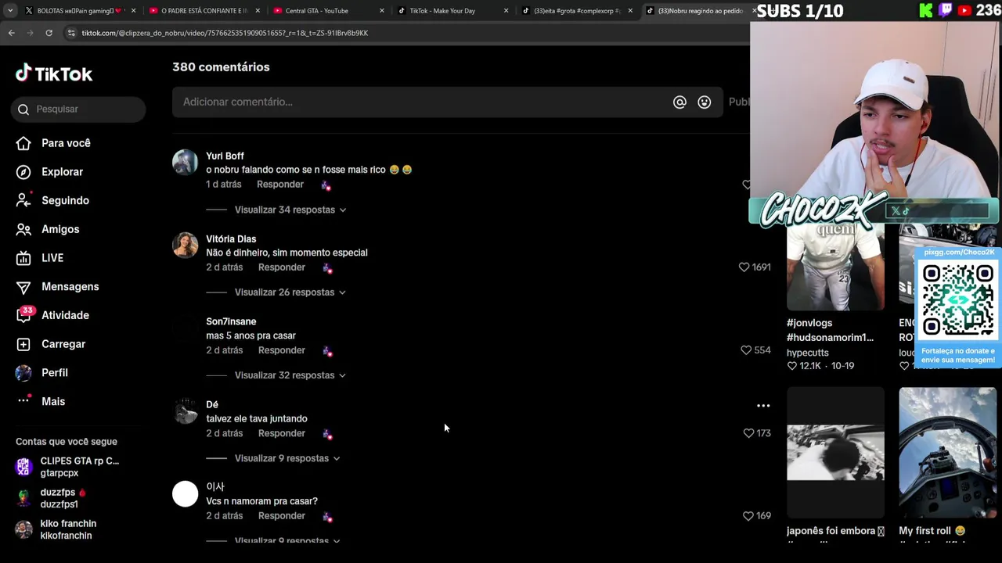Like Dé comment heart 173

[x=748, y=433]
